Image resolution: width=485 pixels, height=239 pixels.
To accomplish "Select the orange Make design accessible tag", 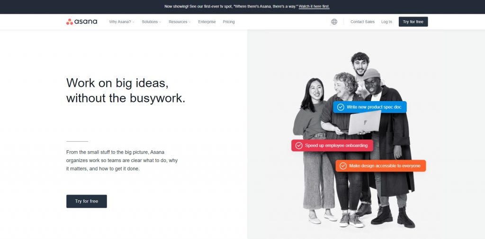I will (381, 166).
